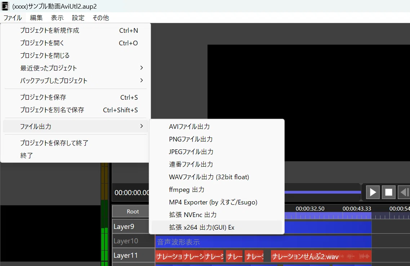Click the playback seek bar
Screen dimensions: 410x266
pos(323,192)
